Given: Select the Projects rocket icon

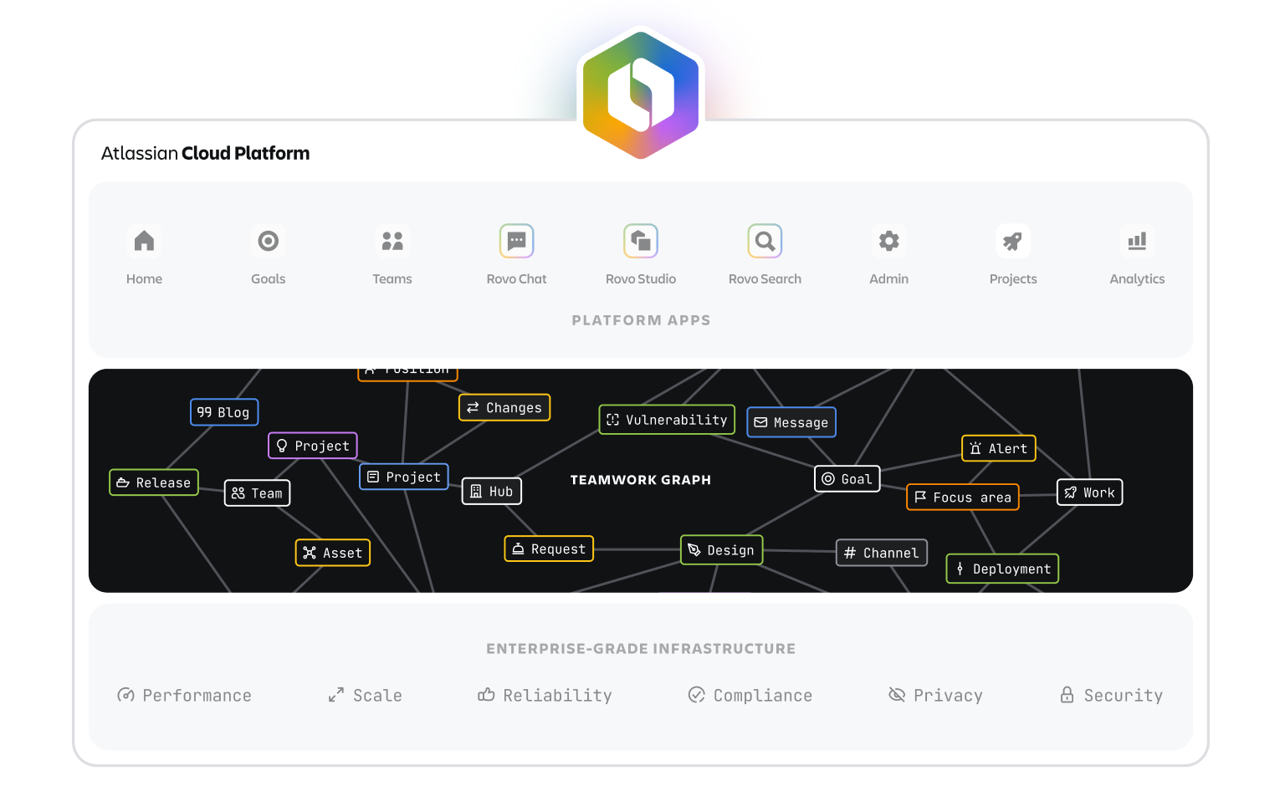Looking at the screenshot, I should point(1013,242).
